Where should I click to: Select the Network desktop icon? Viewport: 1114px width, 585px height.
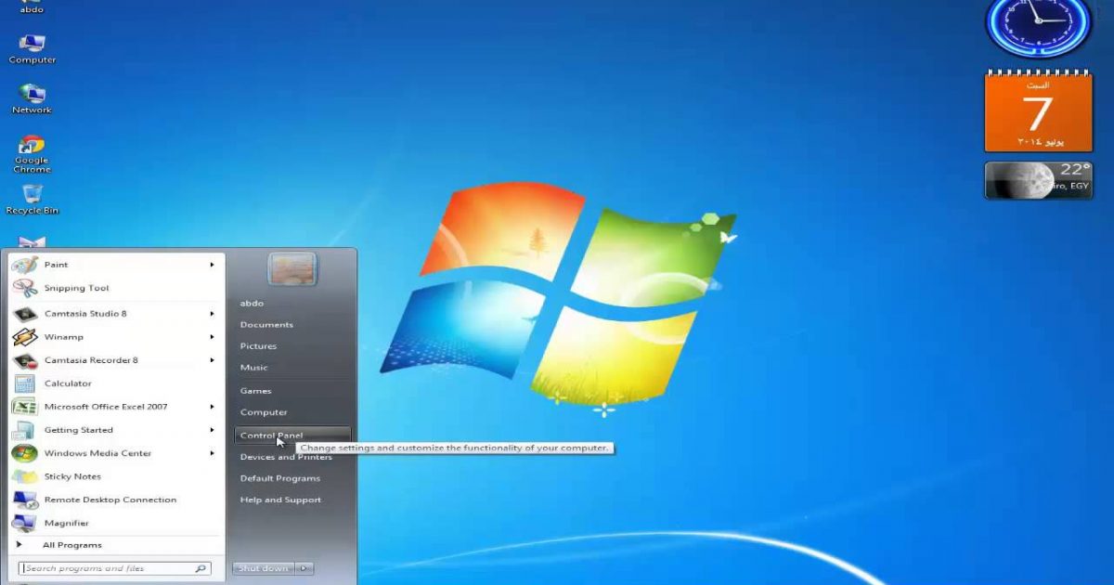pos(32,98)
